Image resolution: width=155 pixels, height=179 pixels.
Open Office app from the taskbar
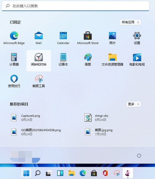pos(105,173)
